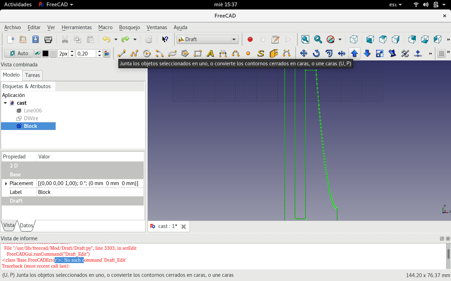Screen dimensions: 451x281
Task: Select the Draft Text tool
Action: tap(210, 53)
